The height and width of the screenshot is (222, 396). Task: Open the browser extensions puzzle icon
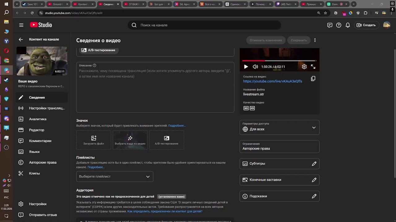click(x=366, y=13)
